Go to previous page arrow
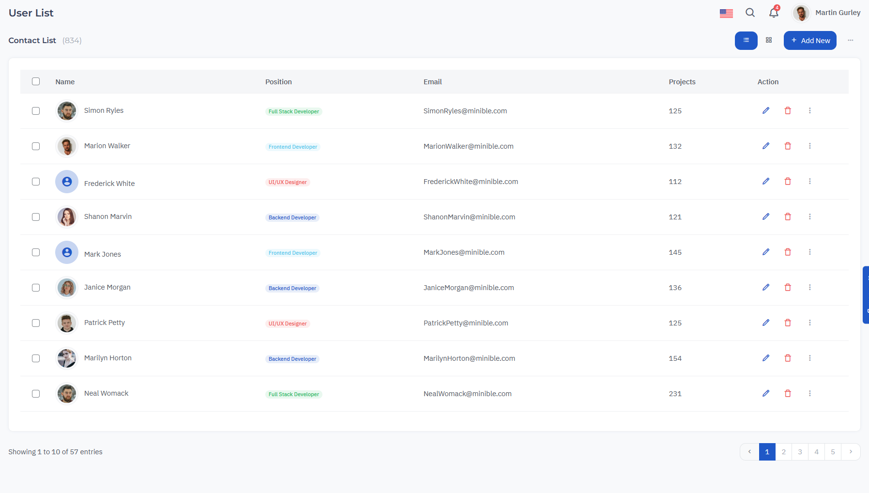Viewport: 869px width, 493px height. click(x=749, y=452)
